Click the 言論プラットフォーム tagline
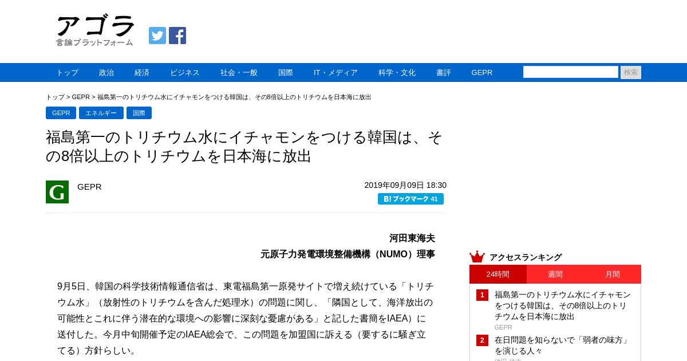Image resolution: width=687 pixels, height=361 pixels. coord(94,42)
